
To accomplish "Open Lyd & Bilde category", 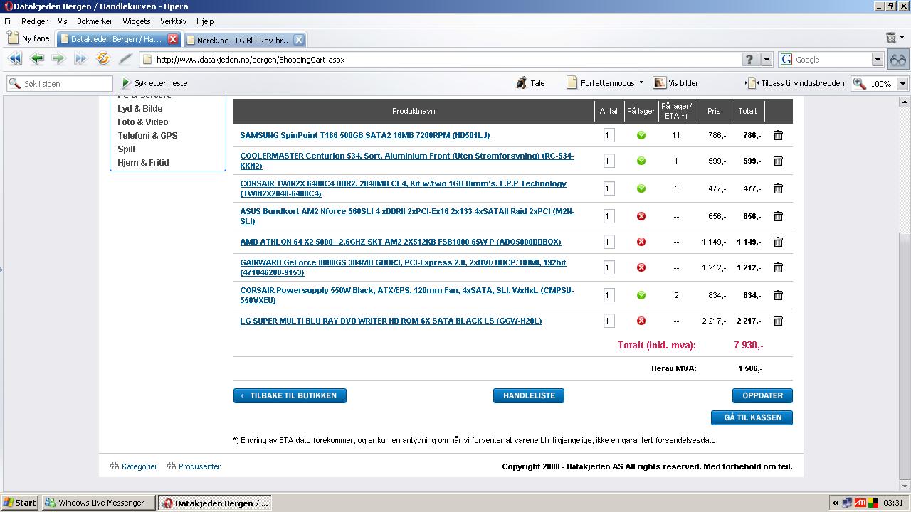I will click(x=140, y=109).
